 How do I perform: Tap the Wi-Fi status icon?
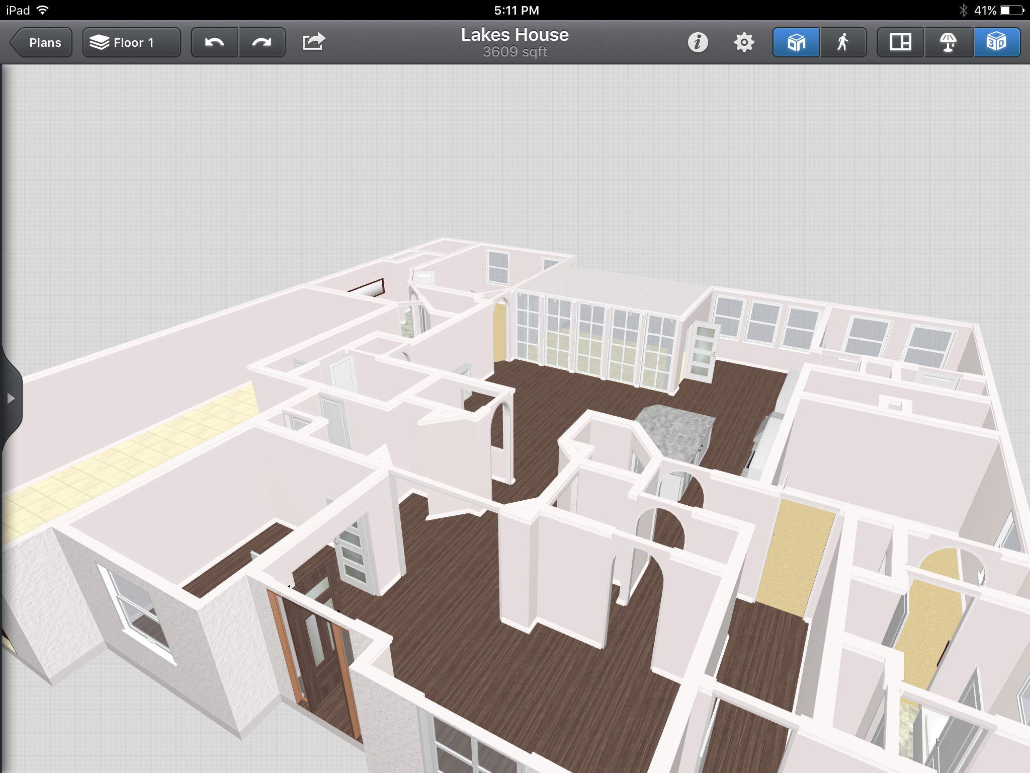tap(43, 10)
